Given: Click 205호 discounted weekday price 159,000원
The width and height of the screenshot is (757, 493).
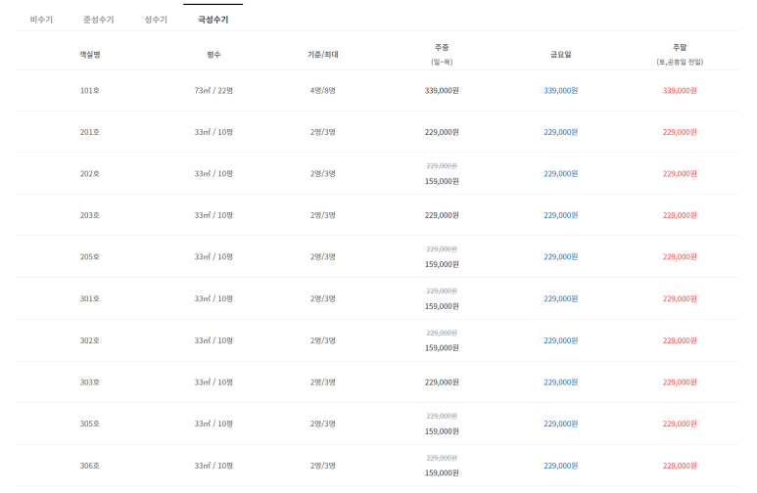Looking at the screenshot, I should click(442, 264).
